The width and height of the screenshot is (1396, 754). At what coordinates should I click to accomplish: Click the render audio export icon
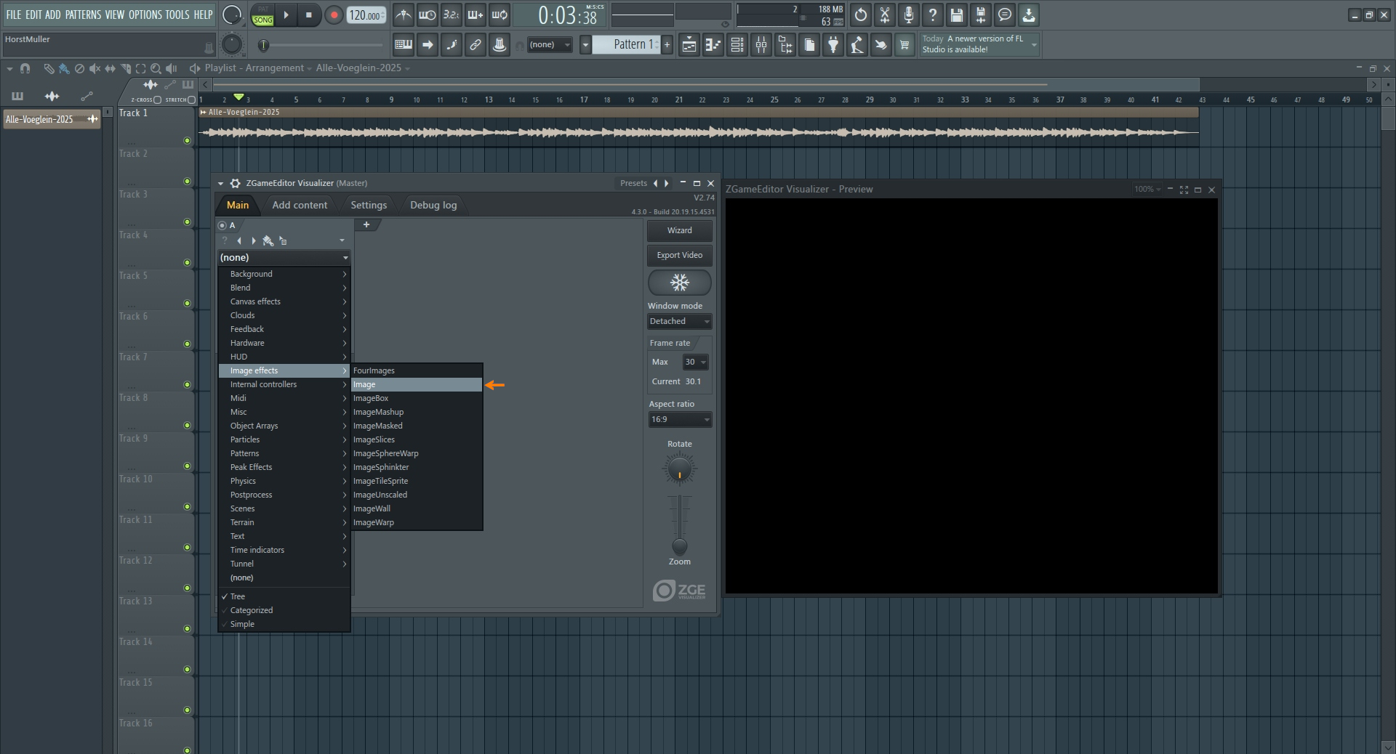[x=981, y=15]
